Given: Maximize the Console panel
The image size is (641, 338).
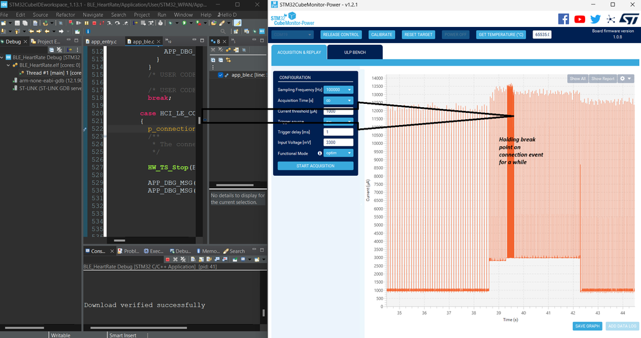Looking at the screenshot, I should coord(262,250).
